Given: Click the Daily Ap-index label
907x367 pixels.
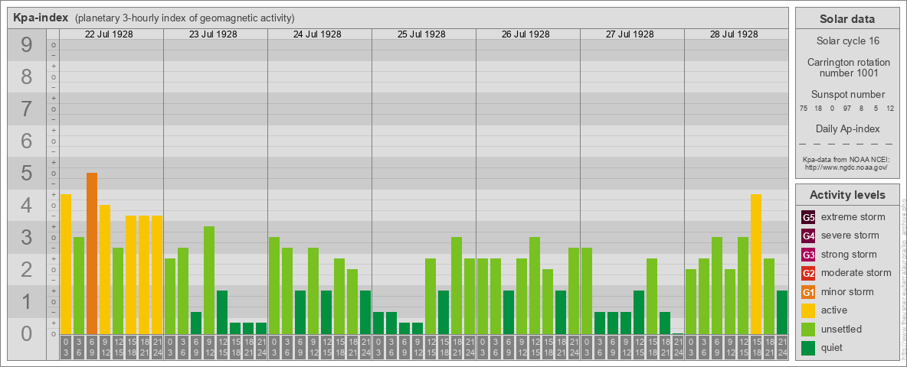Looking at the screenshot, I should (847, 128).
